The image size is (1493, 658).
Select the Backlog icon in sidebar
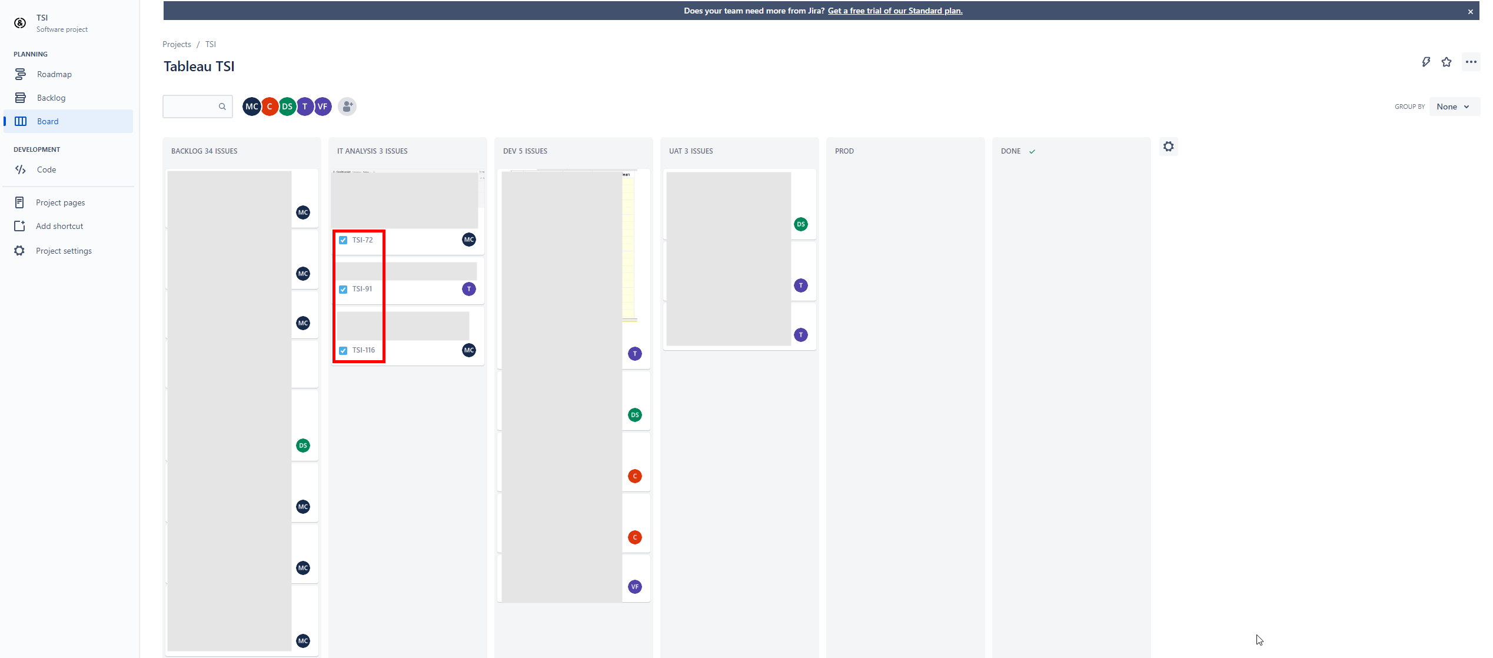click(21, 97)
